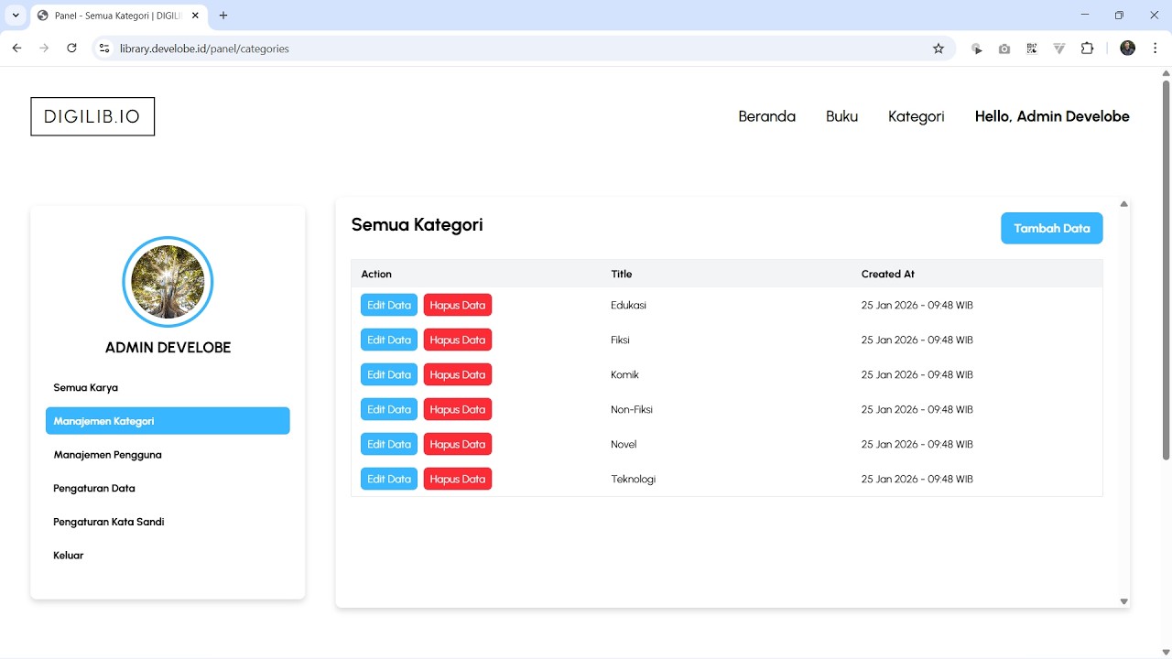Open Pengaturan Kata Sandi in sidebar
Image resolution: width=1172 pixels, height=659 pixels.
click(168, 522)
